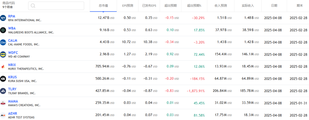Open the WDFC ticker link
309x120 pixels.
(13, 53)
